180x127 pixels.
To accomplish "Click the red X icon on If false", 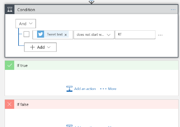I will point(10,104).
